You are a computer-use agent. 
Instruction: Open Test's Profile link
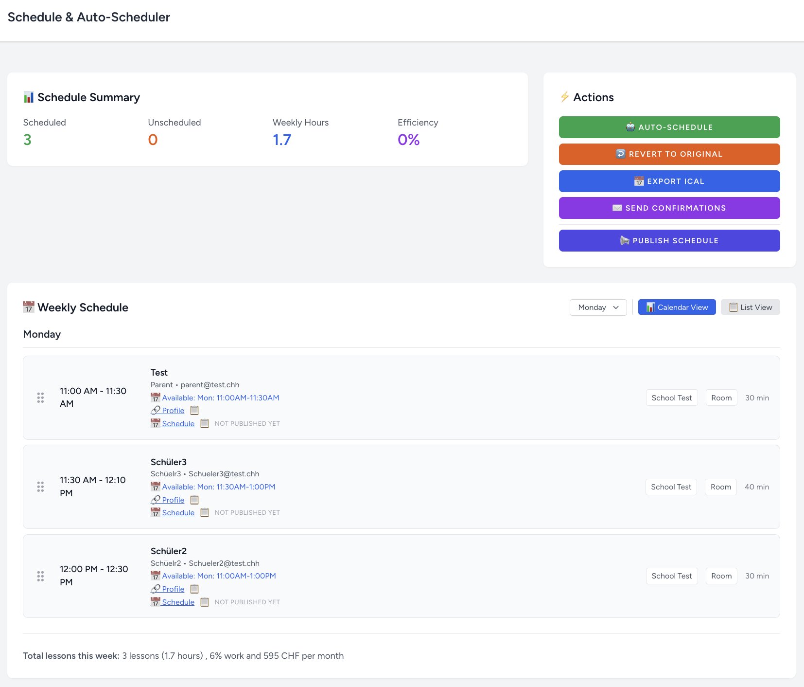click(173, 411)
